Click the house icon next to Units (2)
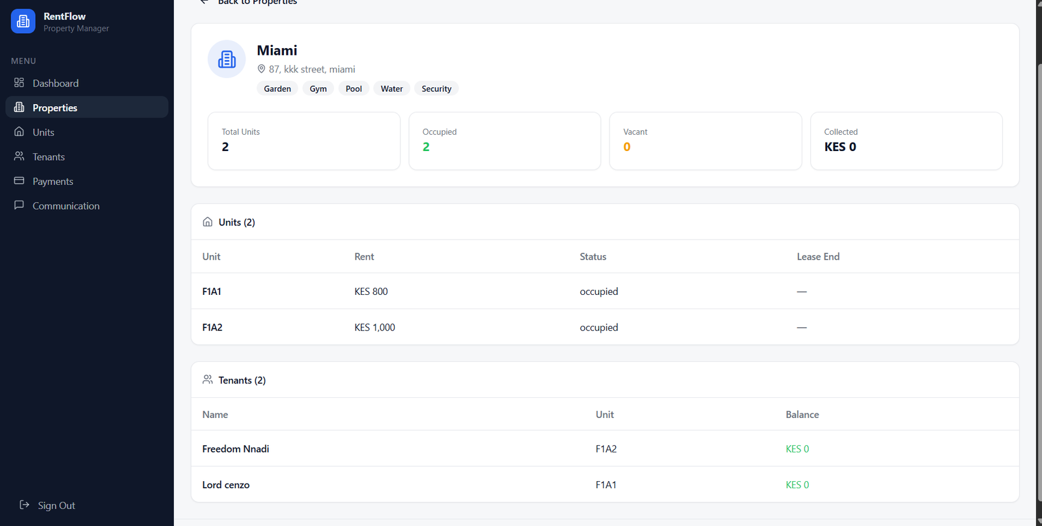 [x=208, y=222]
